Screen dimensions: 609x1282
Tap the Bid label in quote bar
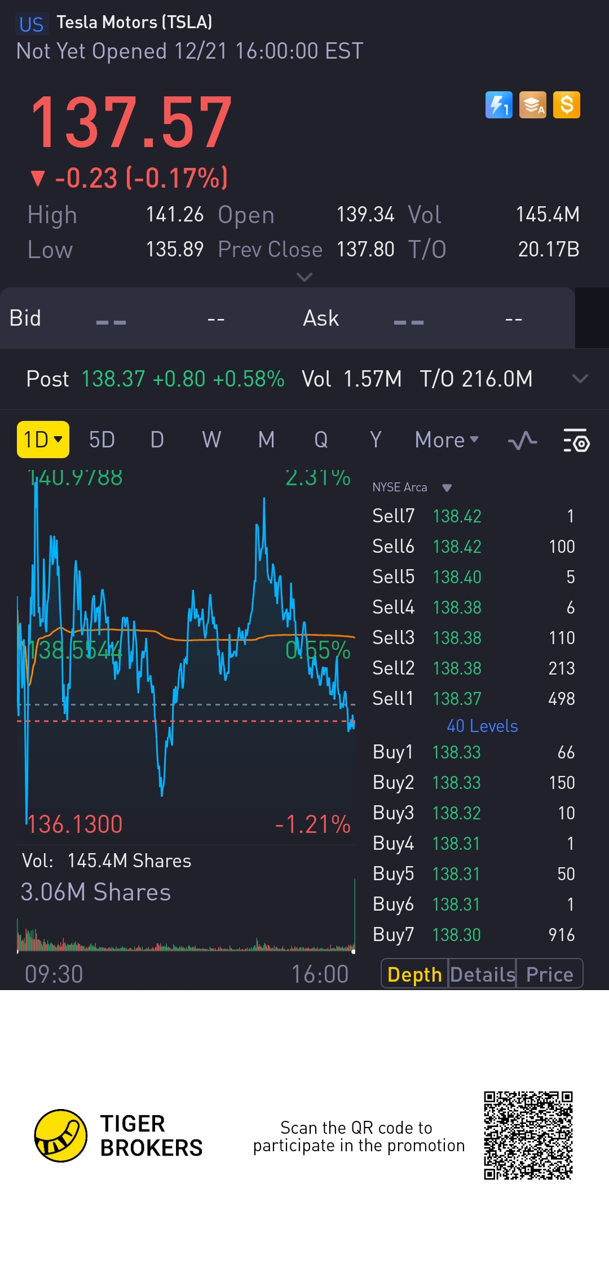25,318
